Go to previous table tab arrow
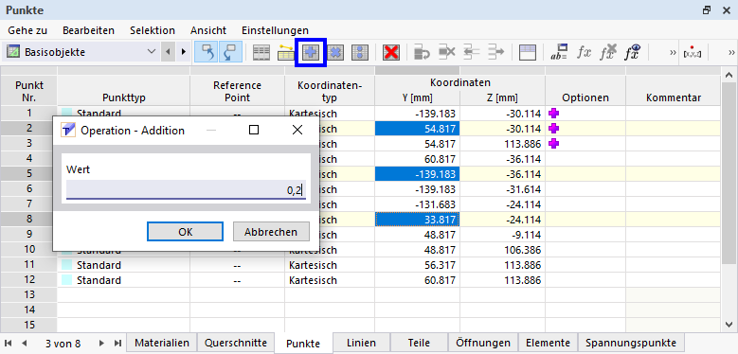Viewport: 738px width, 354px height. [x=24, y=344]
